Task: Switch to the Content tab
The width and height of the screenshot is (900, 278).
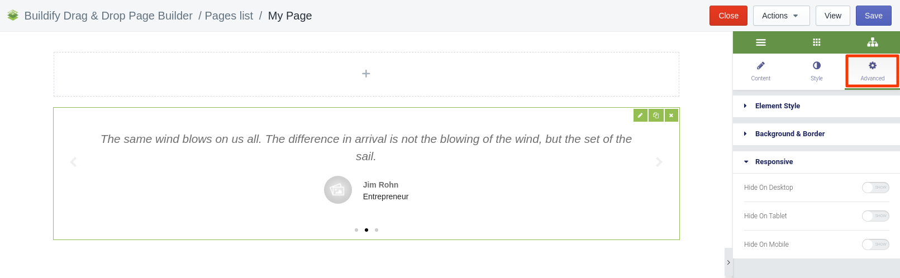Action: [760, 71]
